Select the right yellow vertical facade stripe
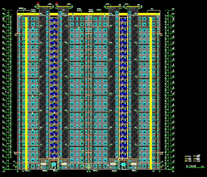Screen dimensions: 207x177 (151, 88)
